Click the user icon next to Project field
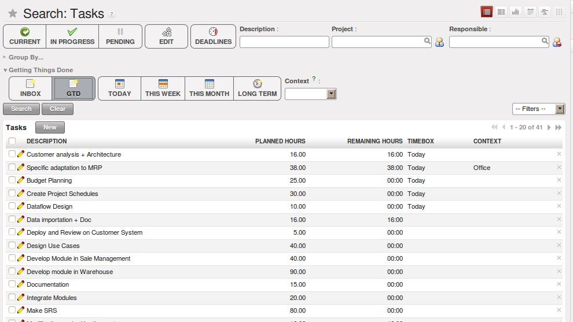The width and height of the screenshot is (573, 322). coord(439,42)
